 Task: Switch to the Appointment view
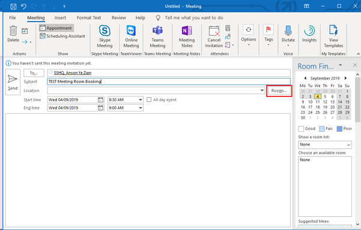tap(56, 28)
